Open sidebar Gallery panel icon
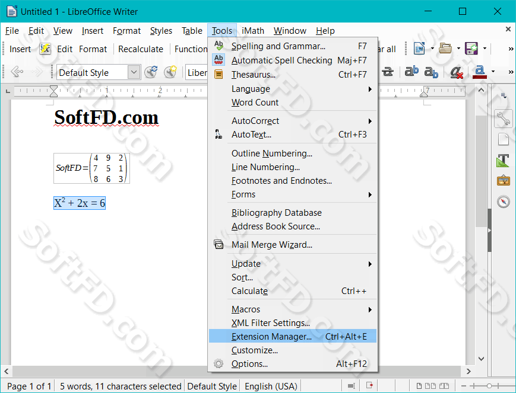This screenshot has width=516, height=393. pyautogui.click(x=504, y=181)
